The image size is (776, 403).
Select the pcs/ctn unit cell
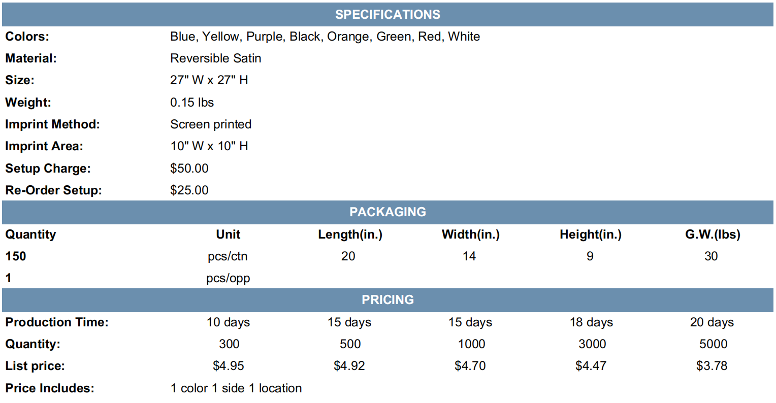pos(228,256)
